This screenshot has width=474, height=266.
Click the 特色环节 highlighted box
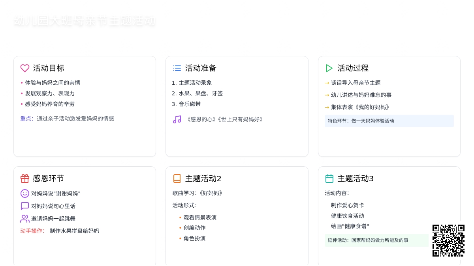click(389, 121)
